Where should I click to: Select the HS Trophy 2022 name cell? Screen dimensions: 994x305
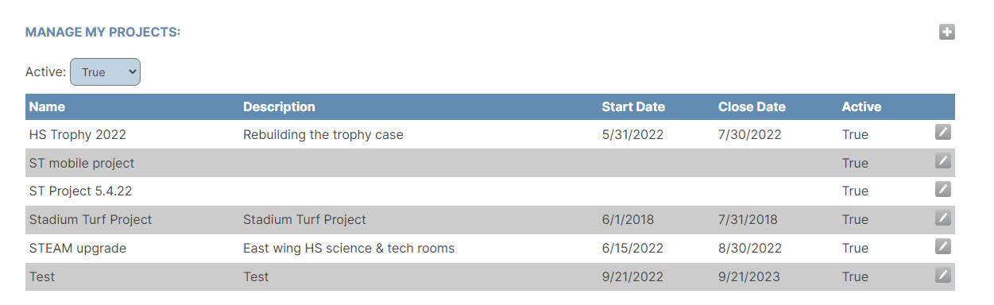[77, 134]
